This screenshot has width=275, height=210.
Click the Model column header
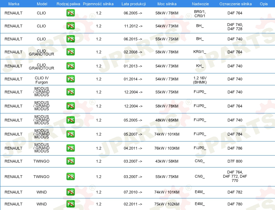[42, 4]
